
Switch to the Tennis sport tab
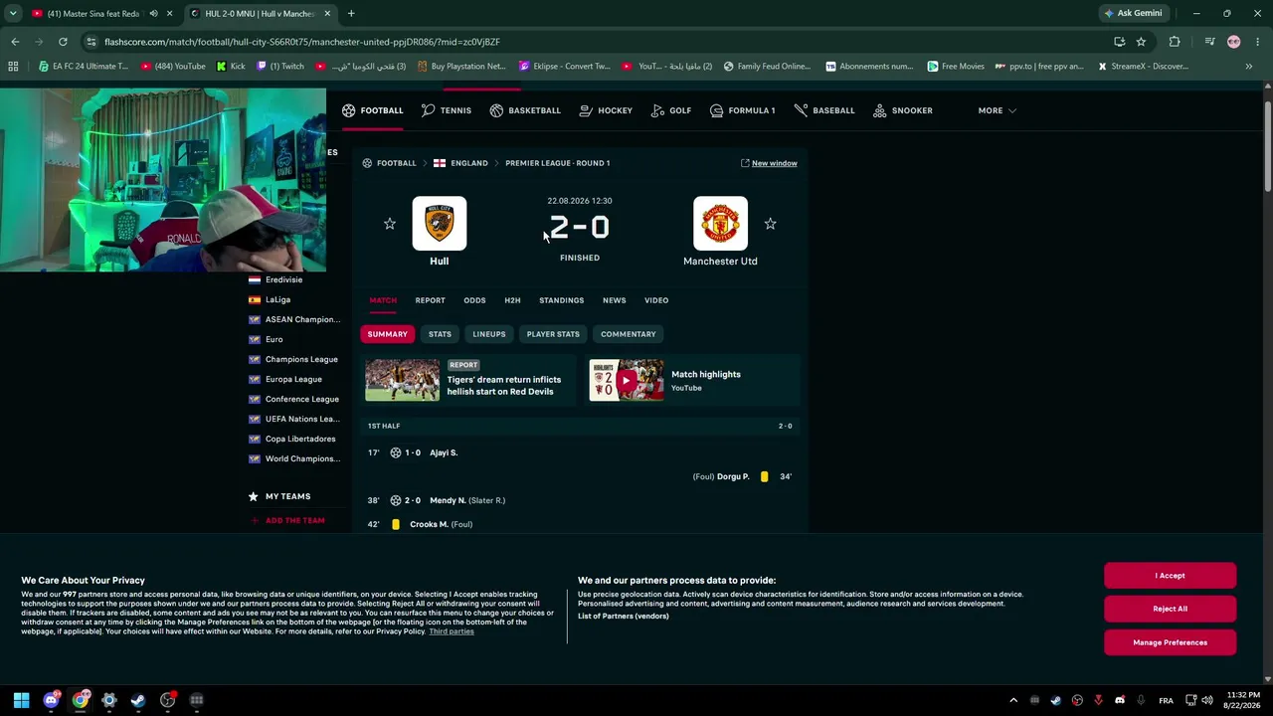coord(447,110)
